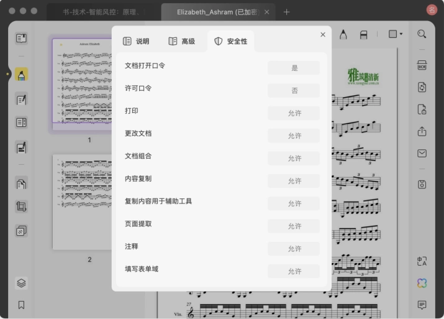The height and width of the screenshot is (319, 444).
Task: Click the 页面提取 label
Action: (138, 224)
